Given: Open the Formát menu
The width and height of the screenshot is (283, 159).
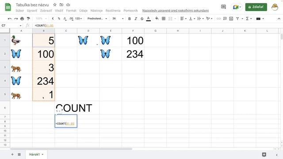Looking at the screenshot, I should click(71, 11).
